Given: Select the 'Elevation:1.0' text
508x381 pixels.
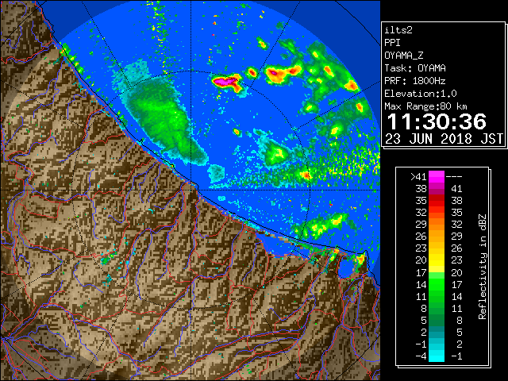Looking at the screenshot, I should (x=421, y=94).
